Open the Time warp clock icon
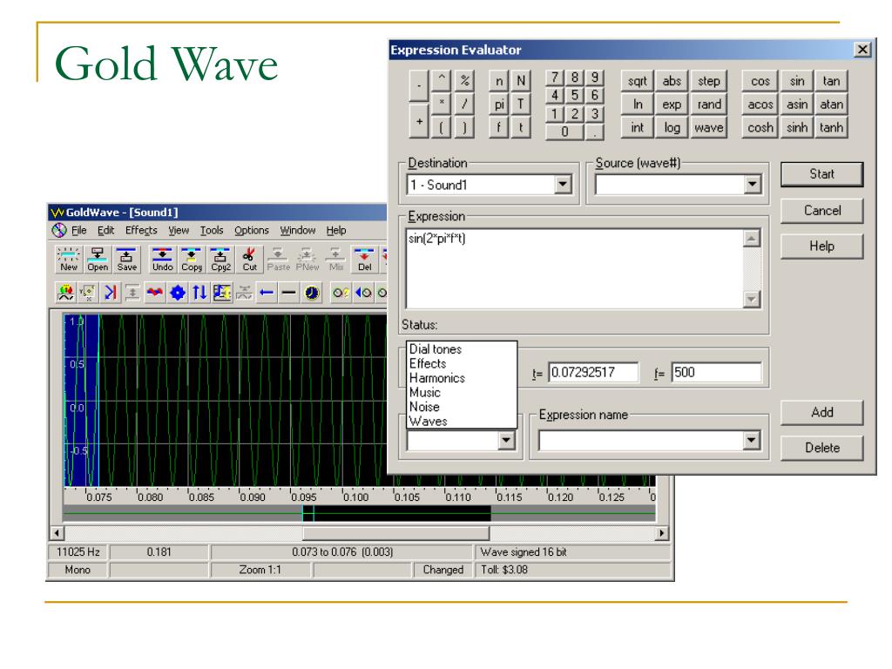The width and height of the screenshot is (892, 669). (x=311, y=293)
